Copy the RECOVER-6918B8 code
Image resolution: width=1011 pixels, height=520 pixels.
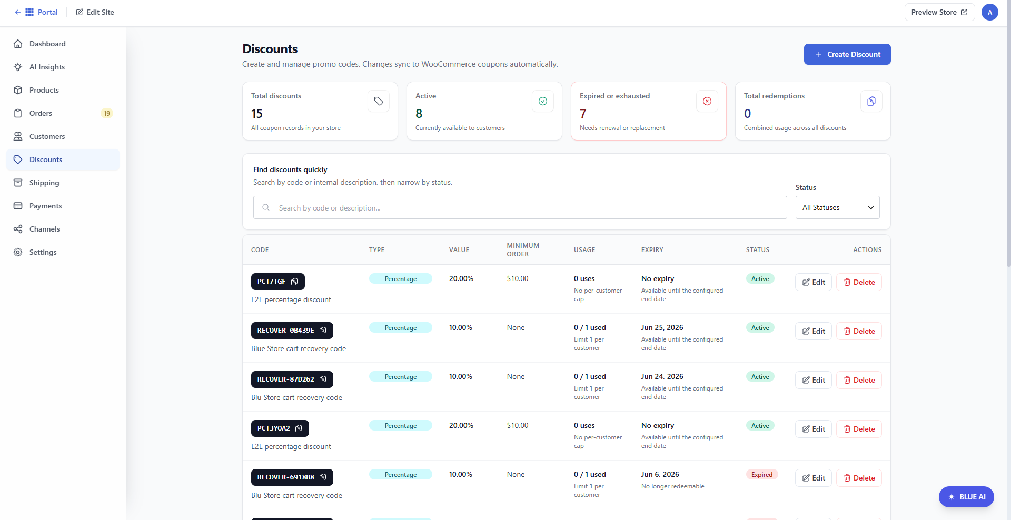[323, 477]
